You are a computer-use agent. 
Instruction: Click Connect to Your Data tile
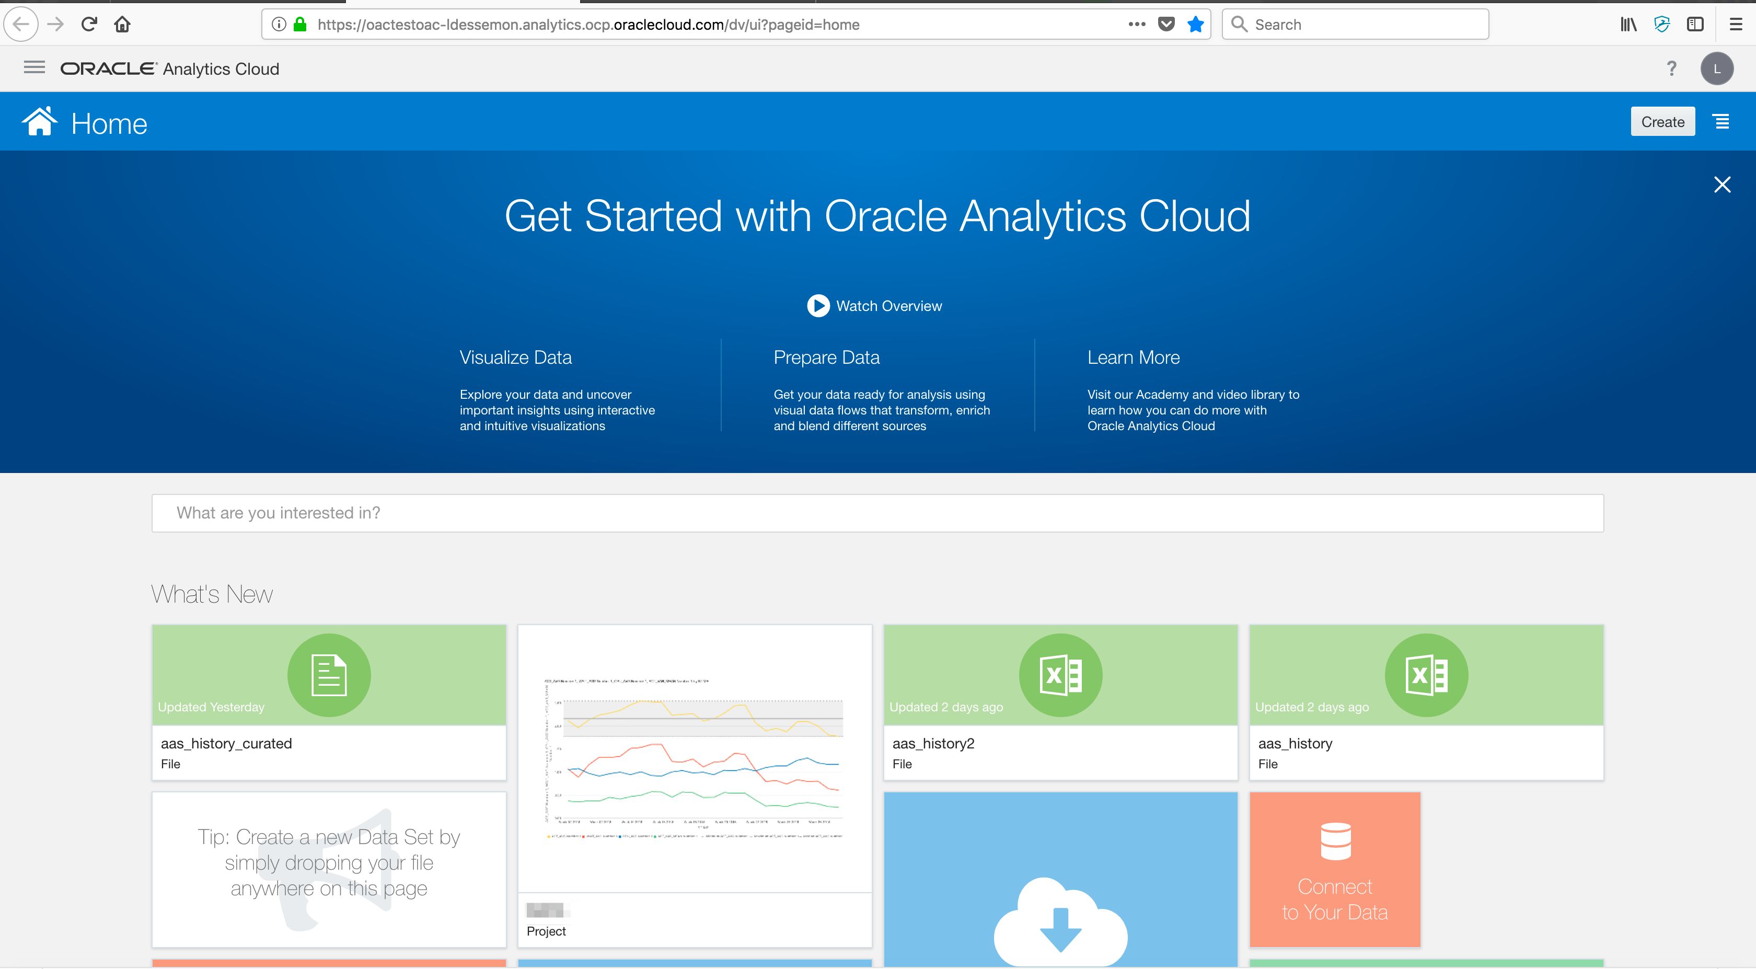point(1335,869)
